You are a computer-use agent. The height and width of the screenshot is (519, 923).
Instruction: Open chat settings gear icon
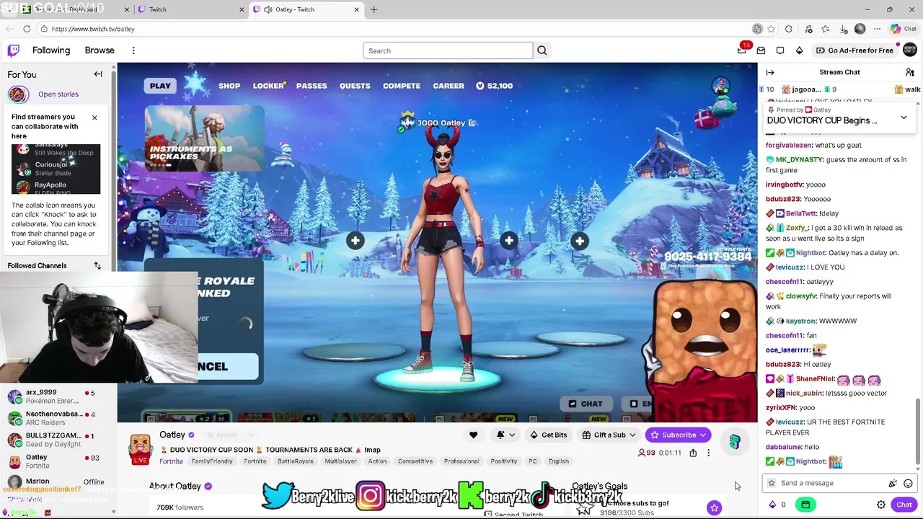(x=881, y=505)
